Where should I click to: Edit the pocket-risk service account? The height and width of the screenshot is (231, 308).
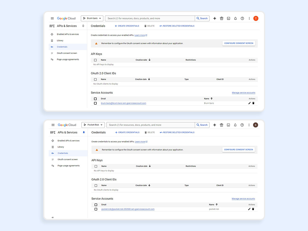point(249,209)
